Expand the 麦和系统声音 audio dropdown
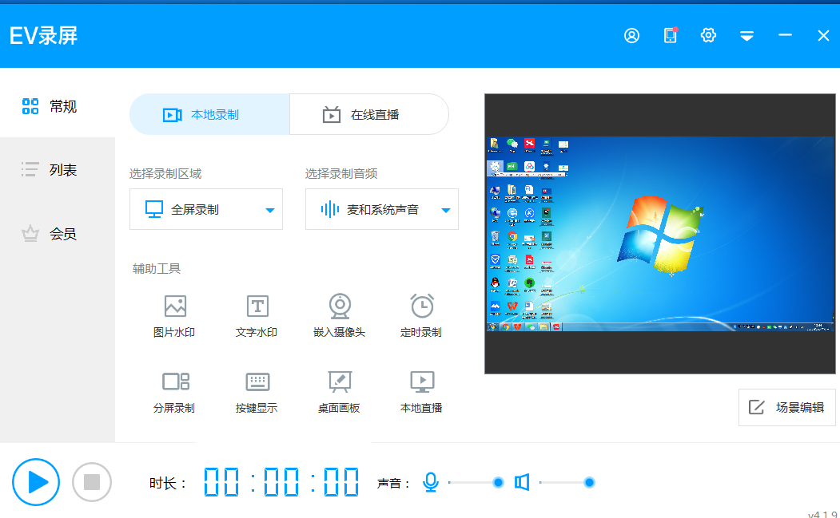 point(382,209)
